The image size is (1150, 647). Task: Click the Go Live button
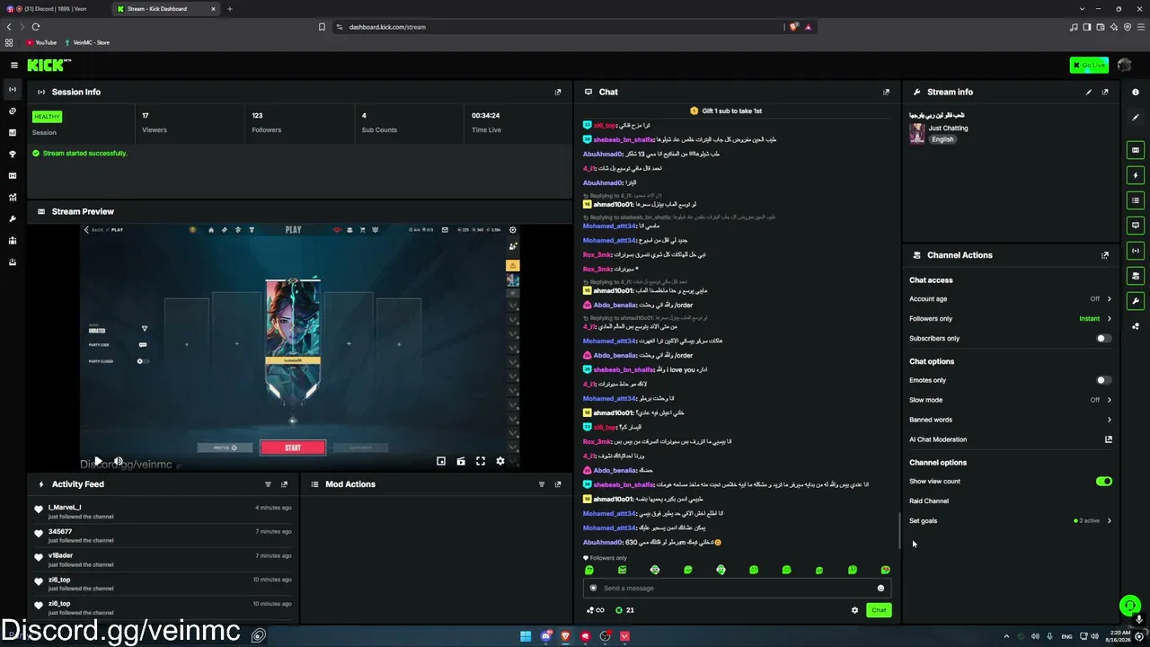point(1089,65)
